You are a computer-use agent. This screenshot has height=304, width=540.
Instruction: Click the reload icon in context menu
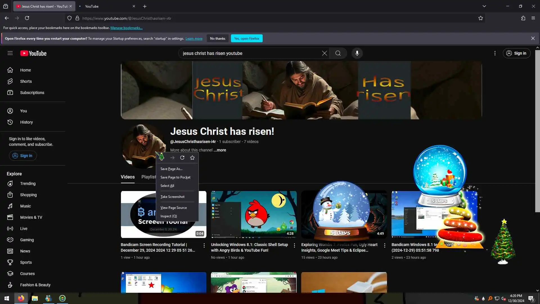(182, 158)
